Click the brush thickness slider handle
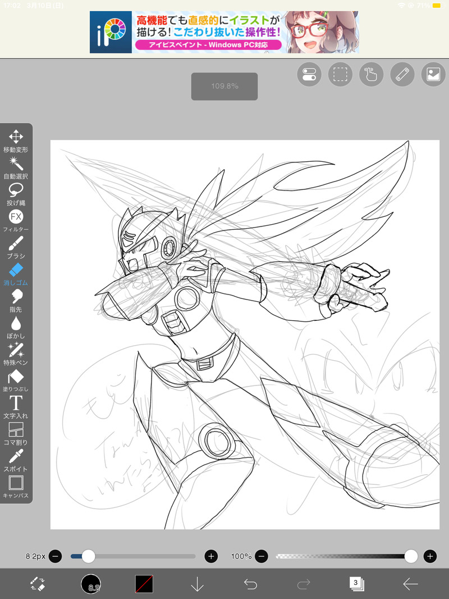This screenshot has height=599, width=449. coord(88,556)
